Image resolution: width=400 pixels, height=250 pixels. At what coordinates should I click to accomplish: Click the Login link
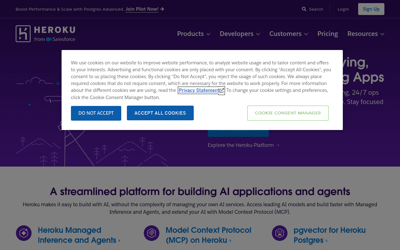[343, 9]
